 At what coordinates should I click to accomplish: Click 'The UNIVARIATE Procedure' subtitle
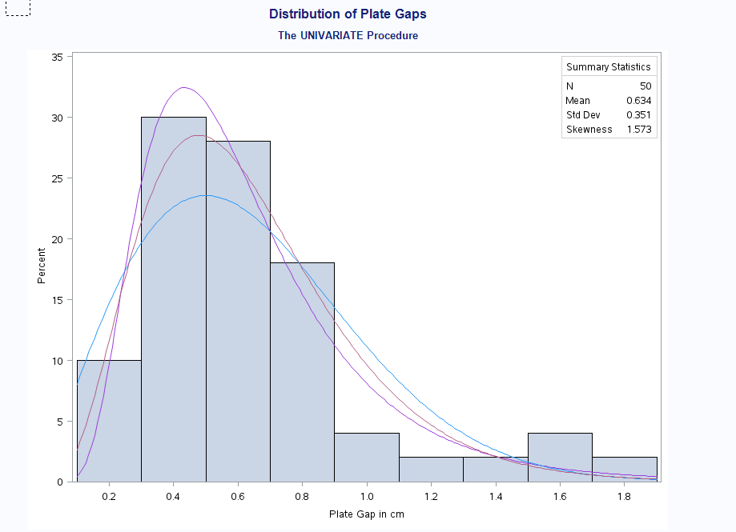pos(348,35)
